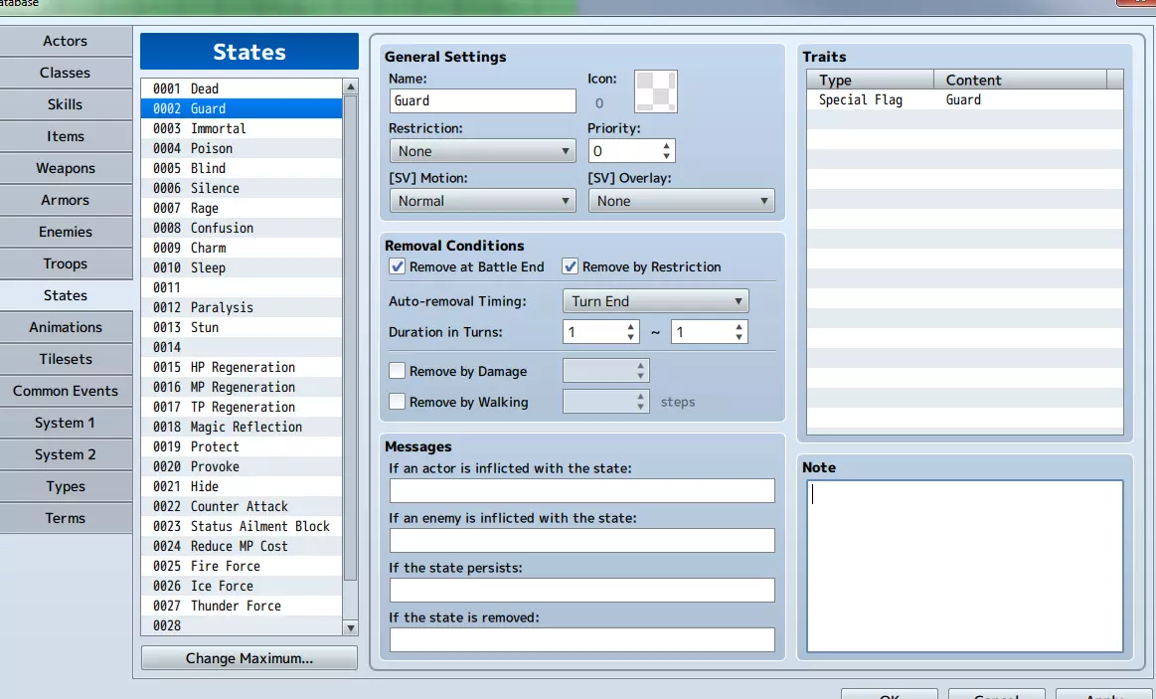Increase maximum Duration in Turns value
1156x699 pixels.
(739, 326)
